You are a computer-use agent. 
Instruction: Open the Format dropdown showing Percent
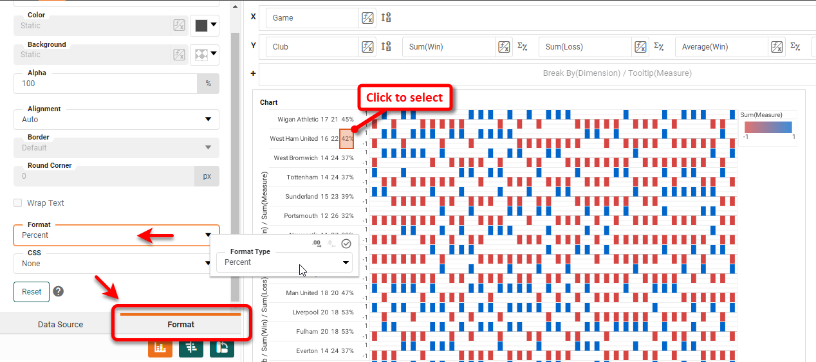[x=116, y=235]
